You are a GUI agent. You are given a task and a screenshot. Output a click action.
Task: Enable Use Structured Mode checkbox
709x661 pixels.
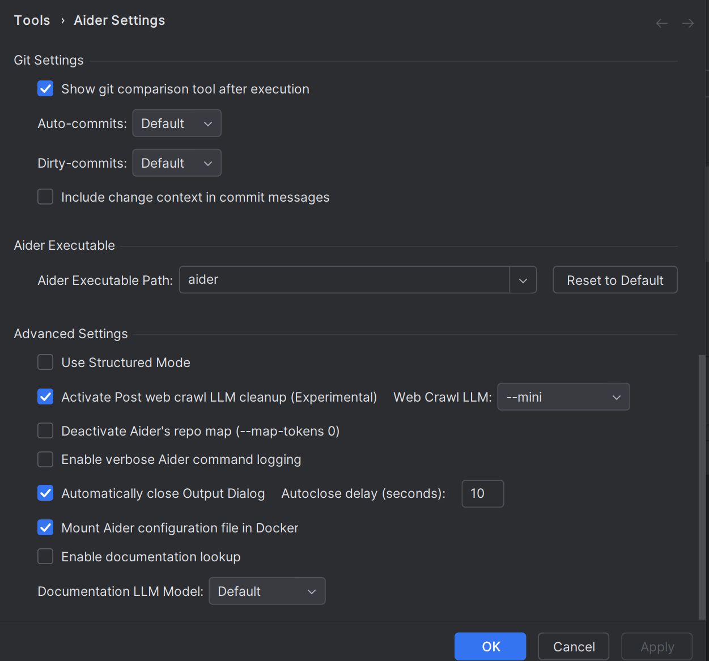45,362
